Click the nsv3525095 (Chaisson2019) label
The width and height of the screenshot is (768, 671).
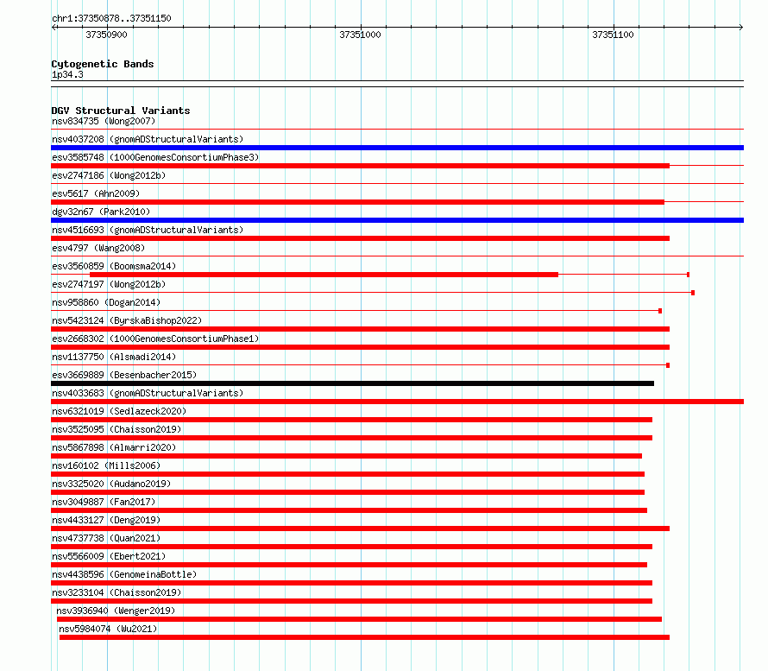116,429
